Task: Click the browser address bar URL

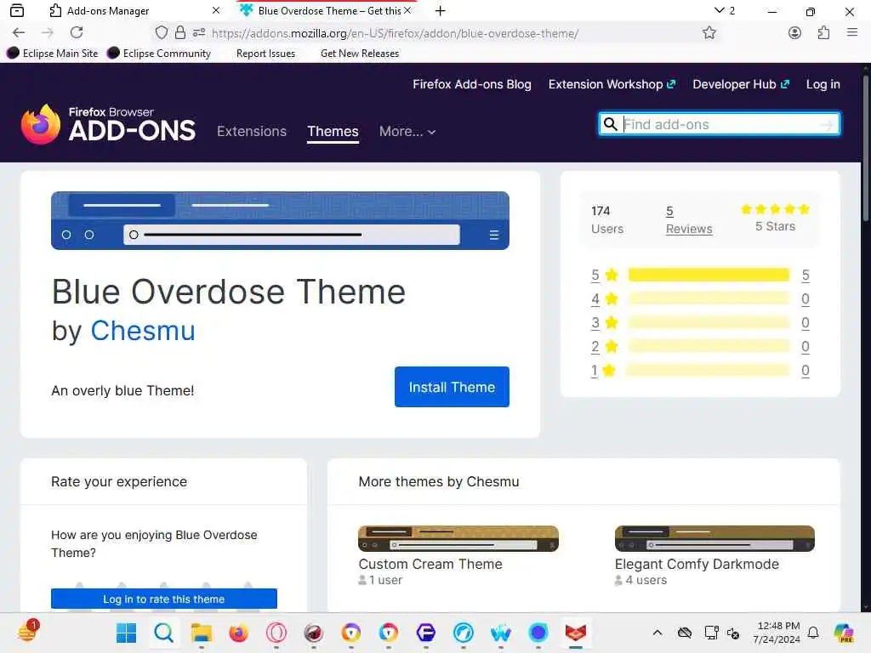Action: click(x=395, y=33)
